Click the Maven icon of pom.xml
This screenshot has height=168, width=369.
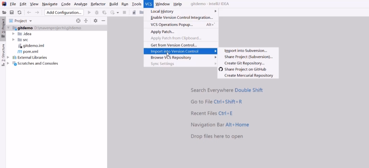(x=20, y=52)
